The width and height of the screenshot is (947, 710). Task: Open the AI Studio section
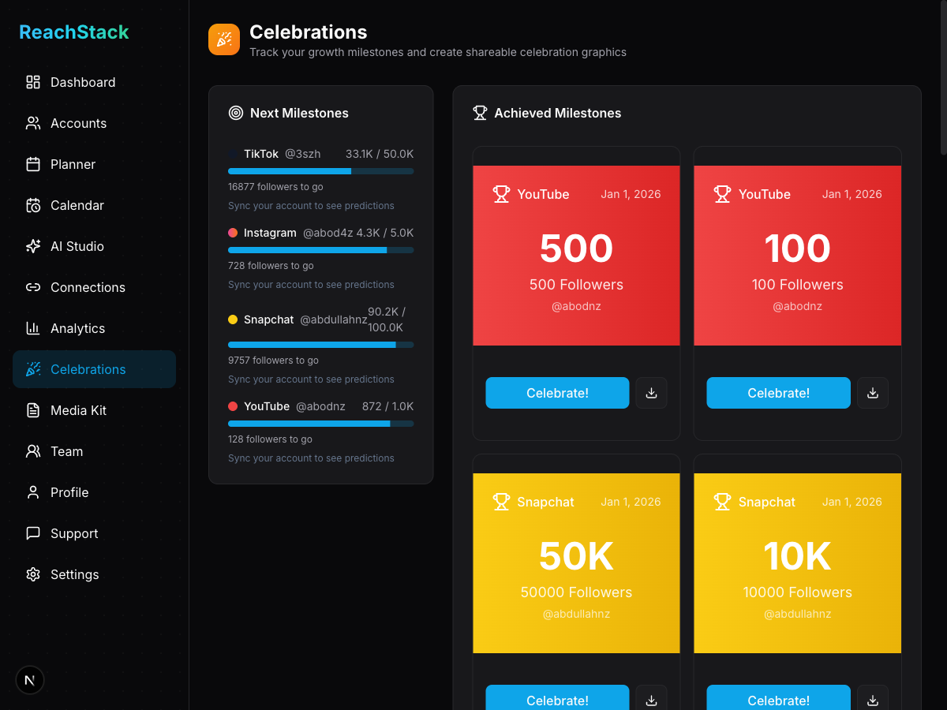77,246
